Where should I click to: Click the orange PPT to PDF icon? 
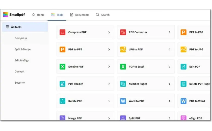(183, 32)
